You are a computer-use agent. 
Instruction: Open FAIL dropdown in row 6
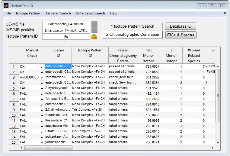point(42,94)
